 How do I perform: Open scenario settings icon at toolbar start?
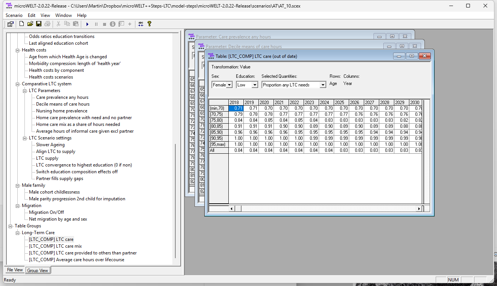click(11, 24)
